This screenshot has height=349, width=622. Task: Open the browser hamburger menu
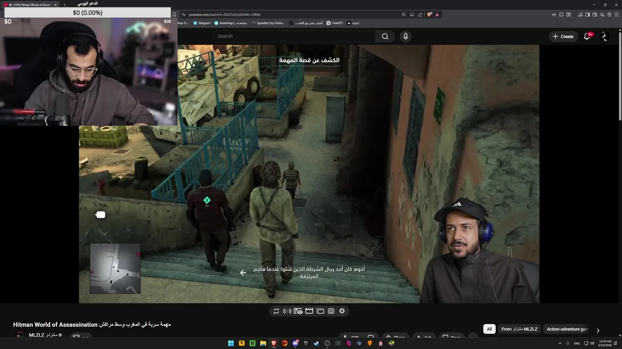[617, 15]
